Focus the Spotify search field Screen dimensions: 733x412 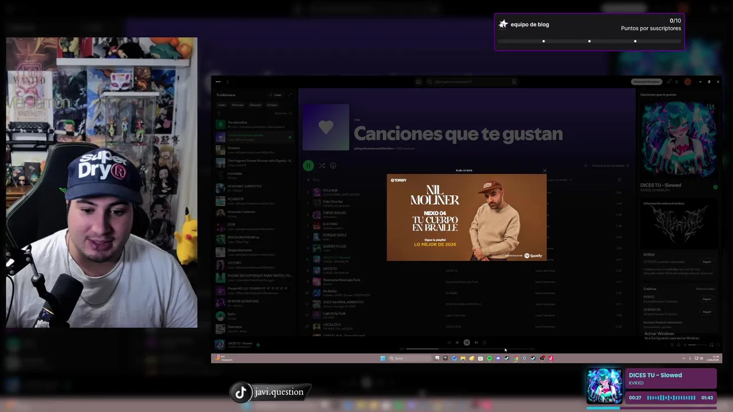471,82
